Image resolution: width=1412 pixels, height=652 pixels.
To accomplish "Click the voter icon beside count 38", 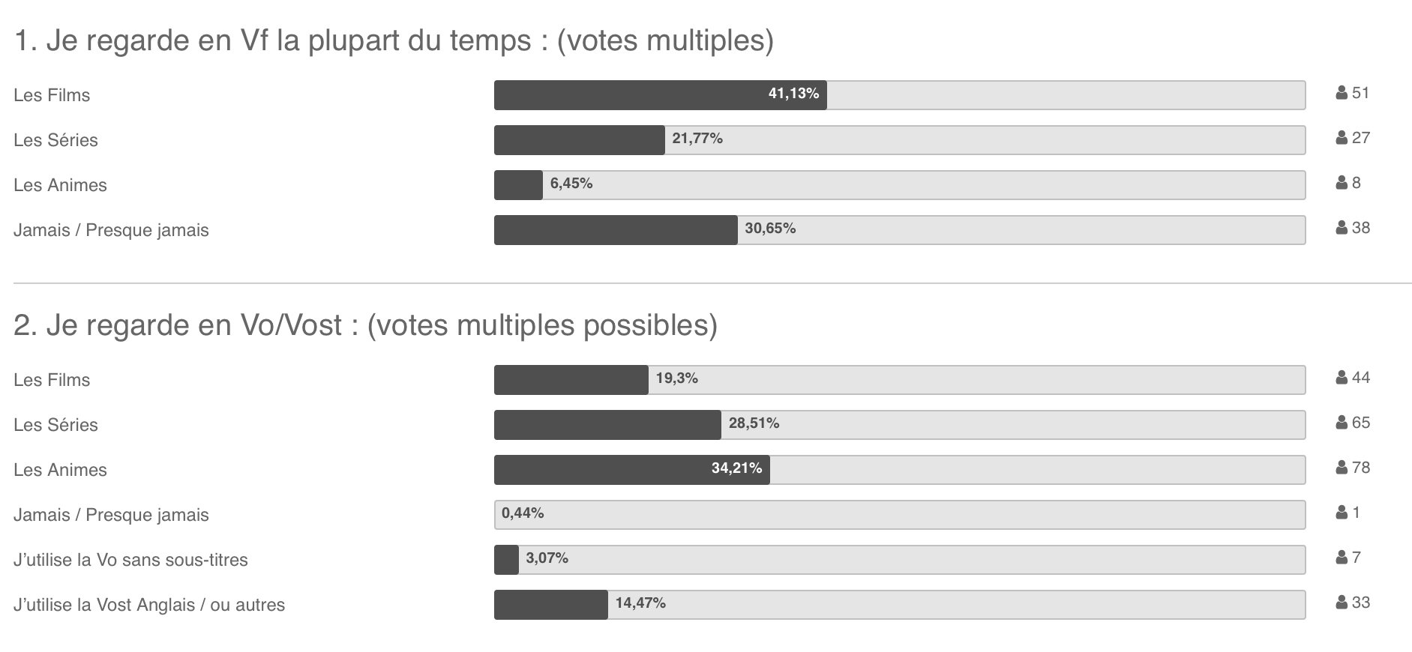I will point(1342,228).
